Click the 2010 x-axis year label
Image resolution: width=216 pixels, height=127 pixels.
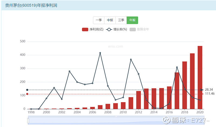click(x=123, y=112)
